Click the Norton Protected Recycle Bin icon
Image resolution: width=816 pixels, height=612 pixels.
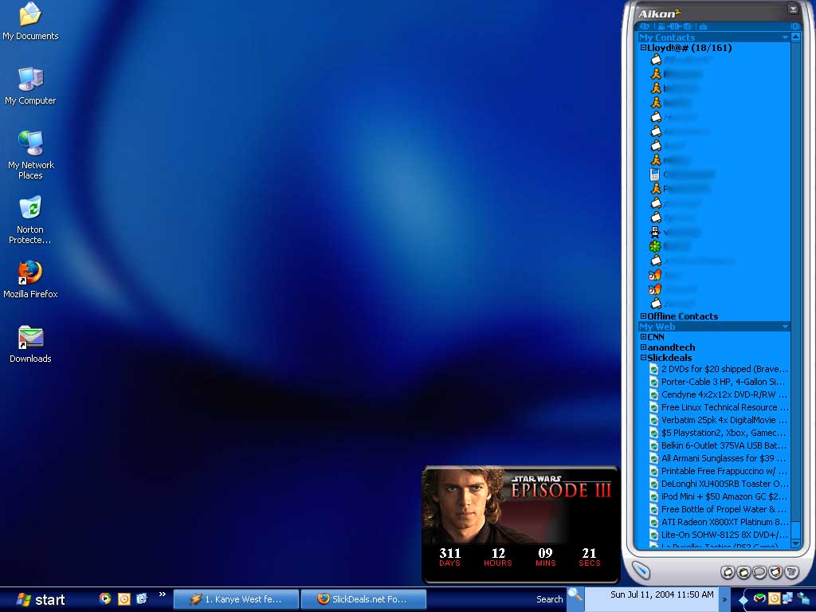click(x=30, y=209)
